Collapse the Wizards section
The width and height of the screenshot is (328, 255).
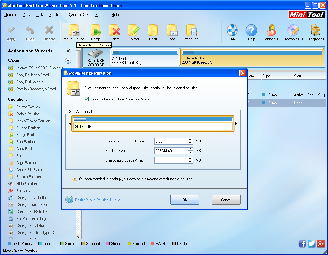tap(68, 60)
